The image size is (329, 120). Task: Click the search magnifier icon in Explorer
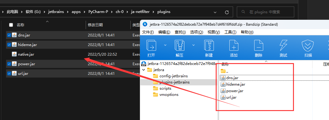click(x=243, y=12)
